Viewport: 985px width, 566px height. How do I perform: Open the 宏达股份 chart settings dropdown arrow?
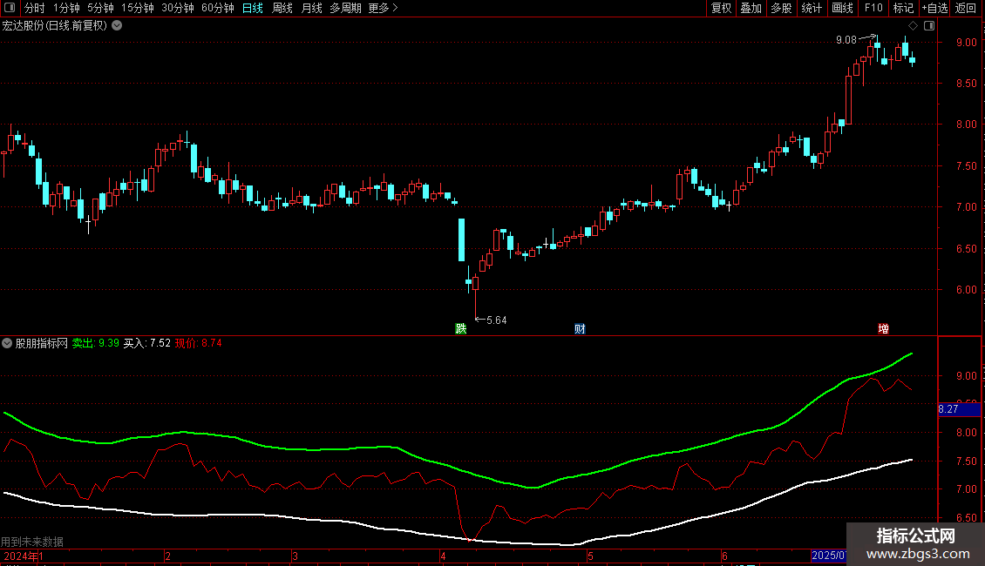coord(117,26)
